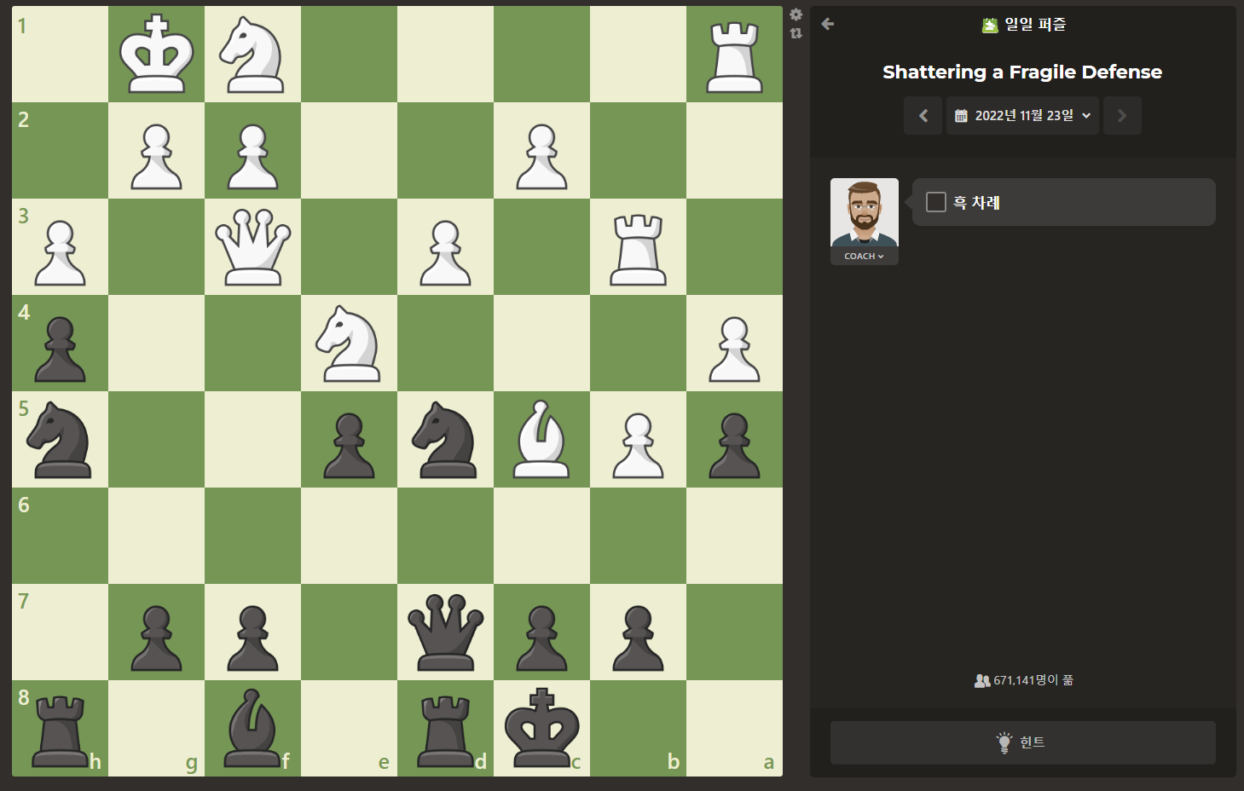
Task: Select the black king on c8
Action: pos(542,728)
